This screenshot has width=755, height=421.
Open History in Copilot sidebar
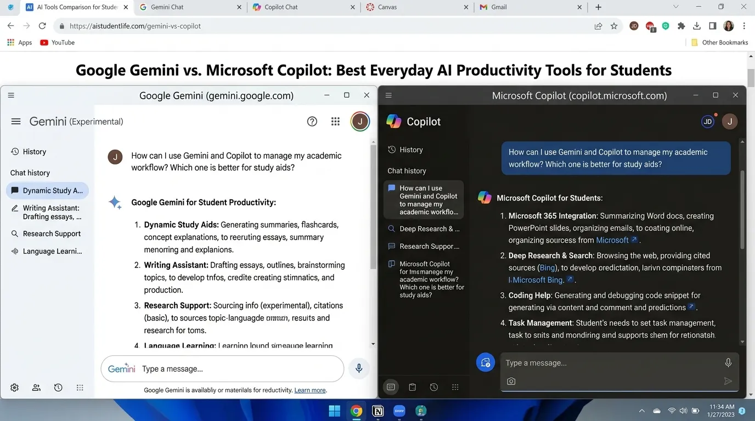(x=405, y=150)
